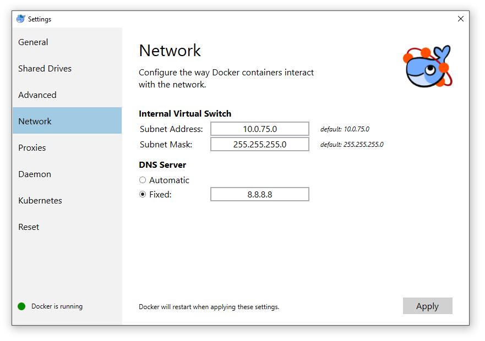Click the Fixed DNS 8.8.8.8 input field
The height and width of the screenshot is (341, 485).
coord(259,195)
